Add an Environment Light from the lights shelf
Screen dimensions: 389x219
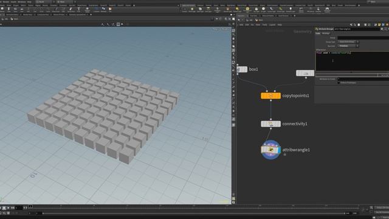tap(247, 10)
